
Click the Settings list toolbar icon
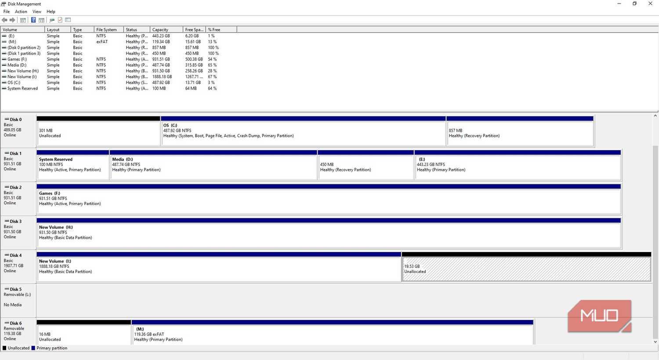tap(68, 20)
